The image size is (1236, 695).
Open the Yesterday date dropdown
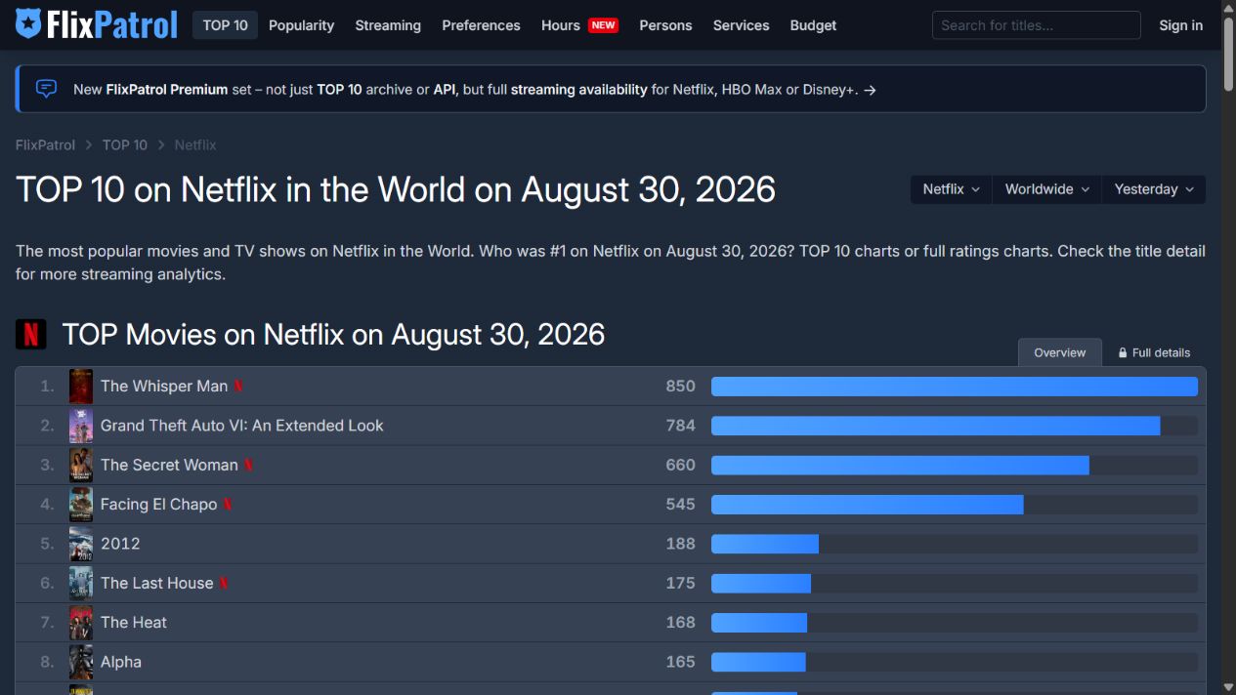pos(1154,189)
